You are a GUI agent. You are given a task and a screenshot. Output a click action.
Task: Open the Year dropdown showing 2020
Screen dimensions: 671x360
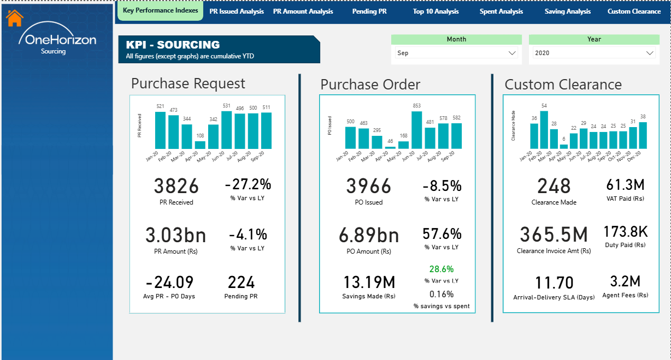(x=594, y=52)
